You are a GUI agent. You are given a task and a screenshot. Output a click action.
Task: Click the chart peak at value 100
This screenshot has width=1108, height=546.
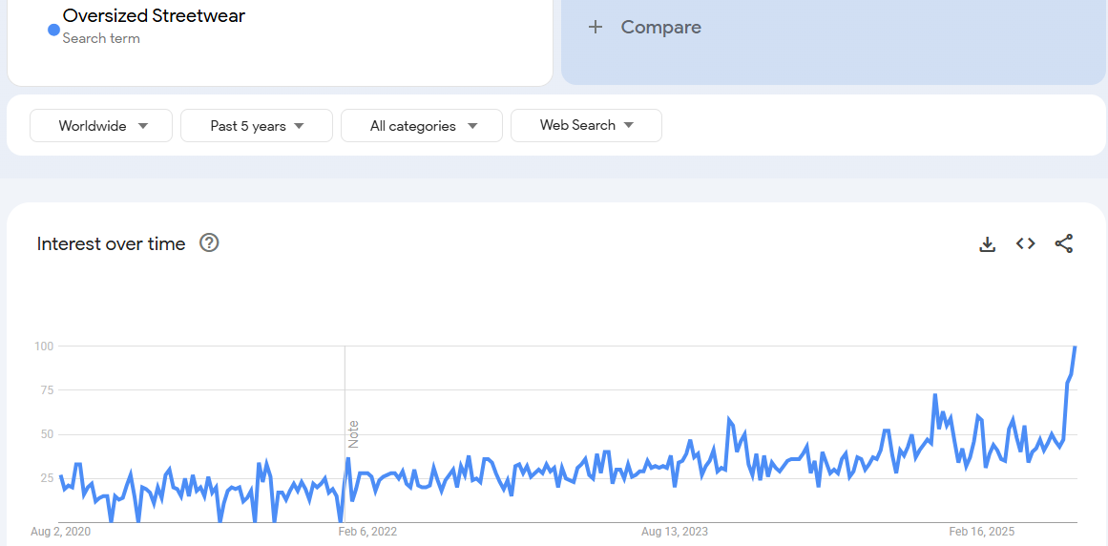1076,346
